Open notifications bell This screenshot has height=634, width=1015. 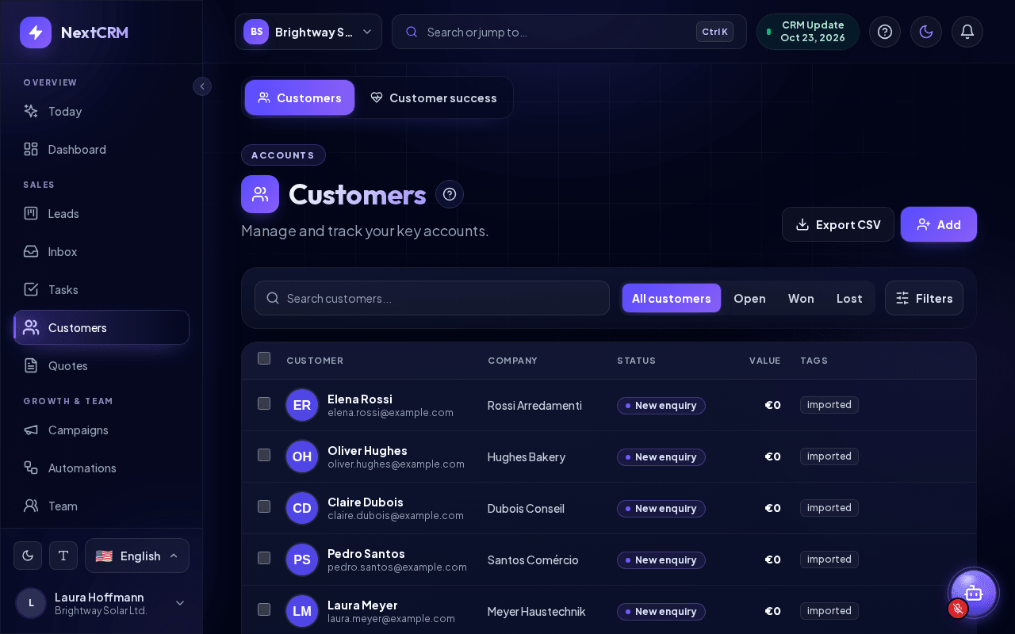[x=967, y=32]
